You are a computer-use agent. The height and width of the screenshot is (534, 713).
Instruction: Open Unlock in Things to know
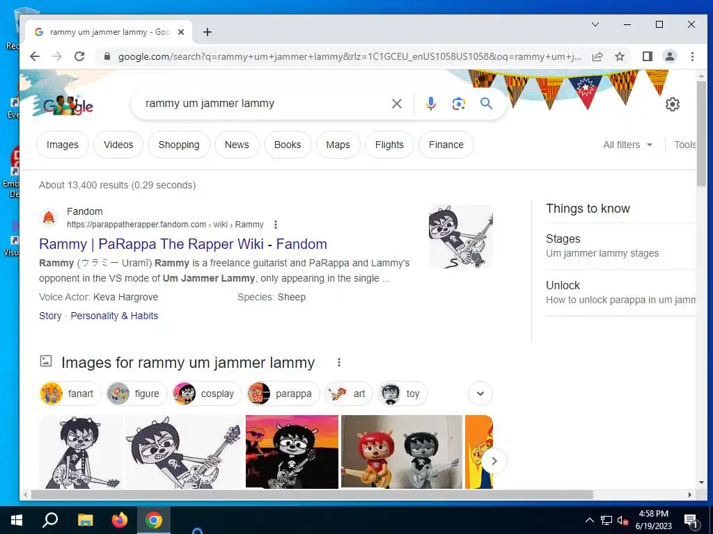pos(620,293)
